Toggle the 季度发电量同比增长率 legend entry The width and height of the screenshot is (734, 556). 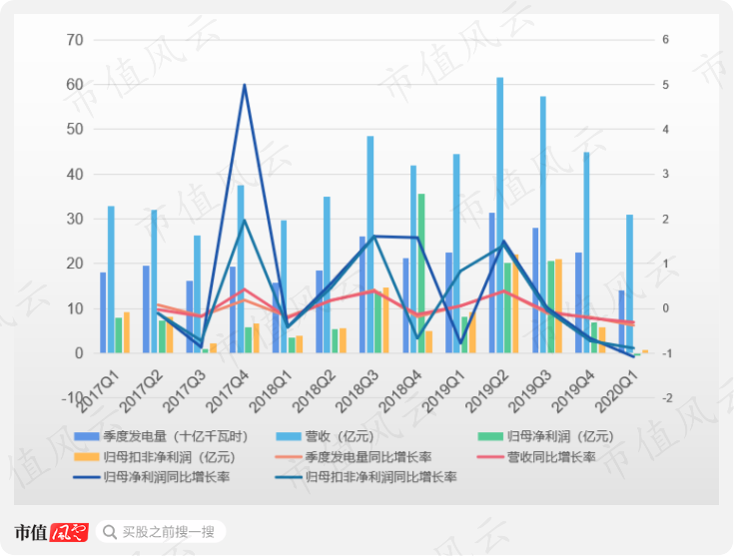pyautogui.click(x=354, y=457)
